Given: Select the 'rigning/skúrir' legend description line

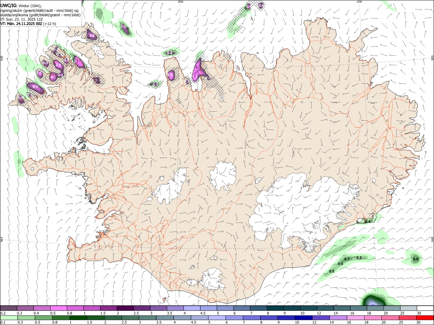Looking at the screenshot, I should point(39,10).
